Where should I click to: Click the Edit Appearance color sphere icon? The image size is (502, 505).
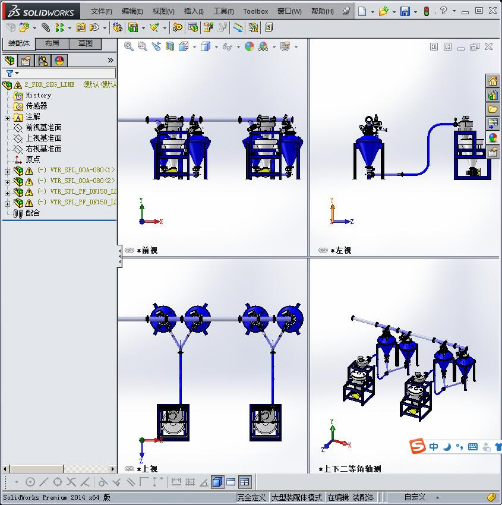(x=250, y=46)
